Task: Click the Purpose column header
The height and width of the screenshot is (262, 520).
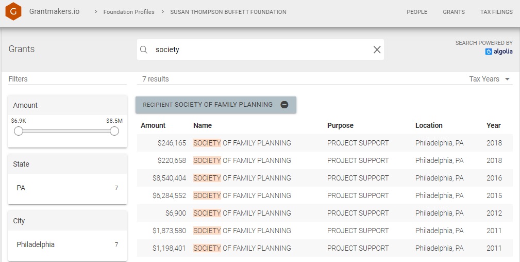Action: (x=340, y=125)
